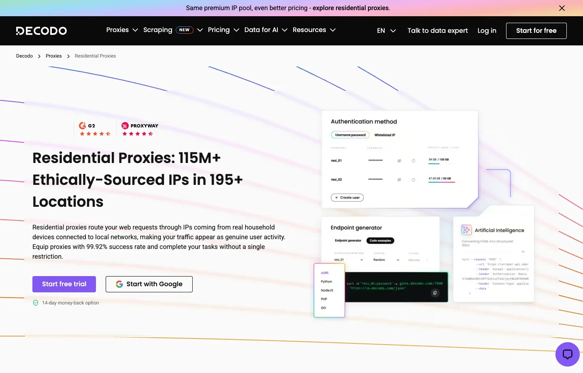This screenshot has width=583, height=373.
Task: Click the 34 GB / 100 GB usage bar
Action: 442,163
